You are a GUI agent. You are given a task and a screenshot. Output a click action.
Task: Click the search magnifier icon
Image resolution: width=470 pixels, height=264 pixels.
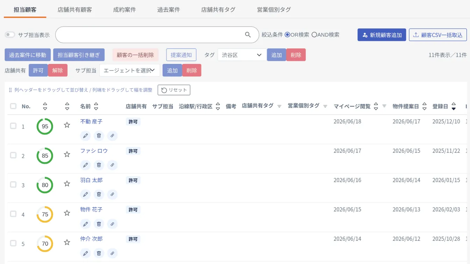[x=248, y=35]
